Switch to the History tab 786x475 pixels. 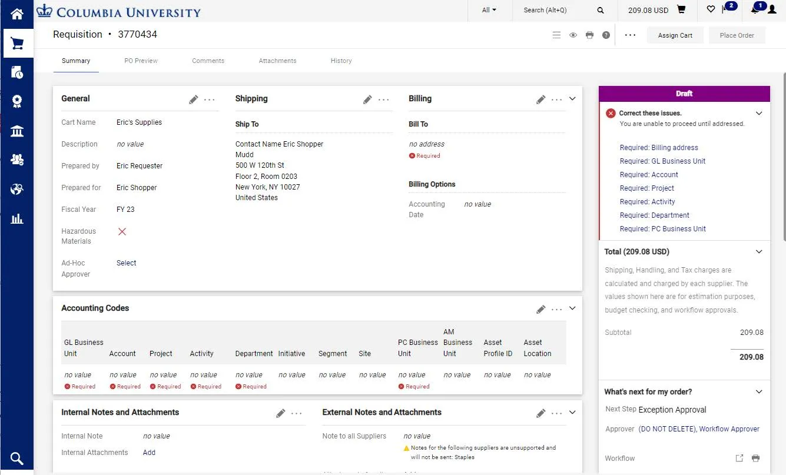(341, 61)
